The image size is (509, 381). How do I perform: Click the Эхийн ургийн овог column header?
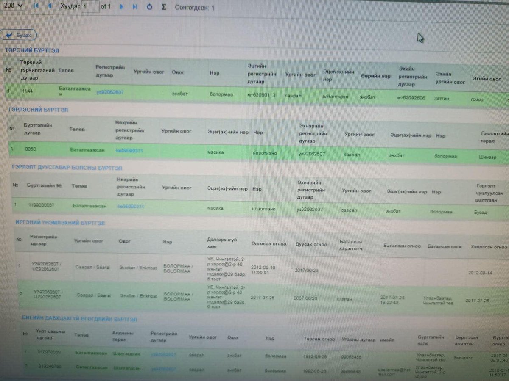450,79
